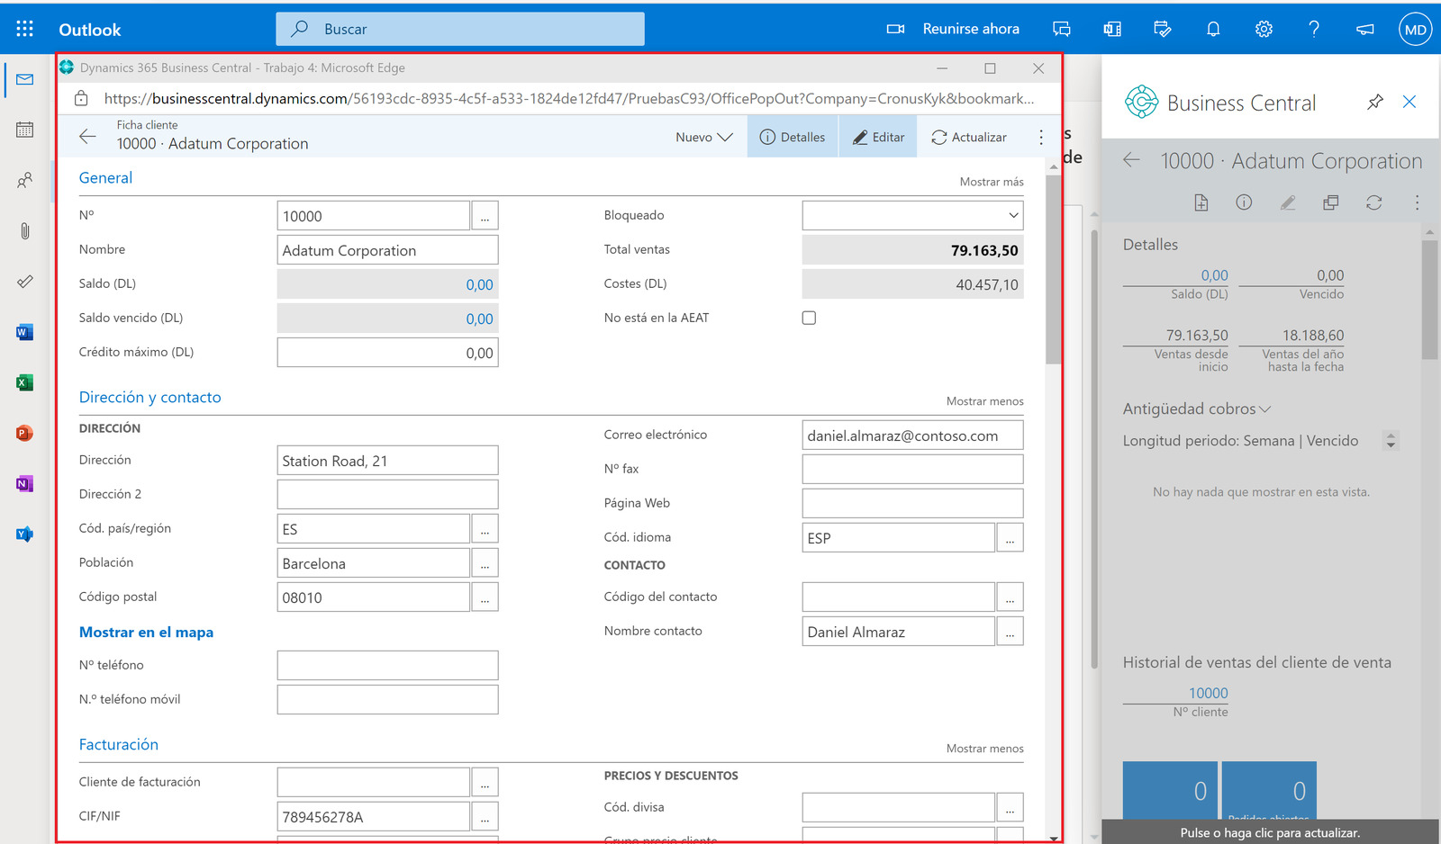Viewport: 1441px width, 844px height.
Task: Click the Editar button
Action: [x=878, y=137]
